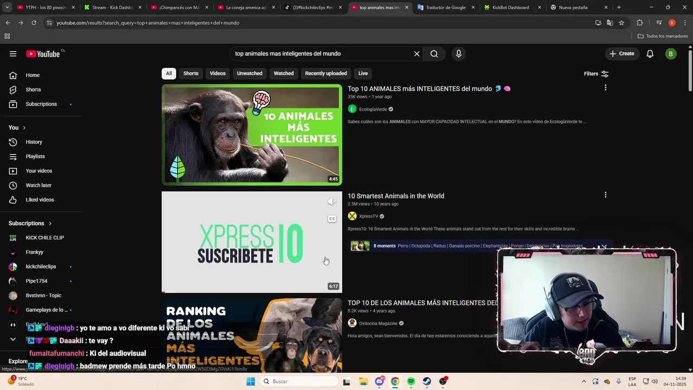The image size is (693, 390).
Task: Open options for 10 Smartest Animals video
Action: tap(605, 195)
